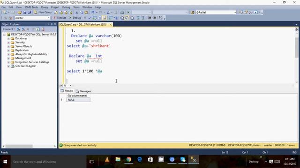Open the Tools menu

[76, 7]
